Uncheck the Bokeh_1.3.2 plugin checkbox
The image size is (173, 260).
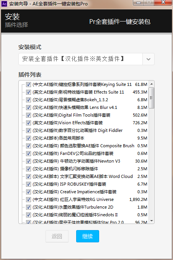click(x=28, y=100)
